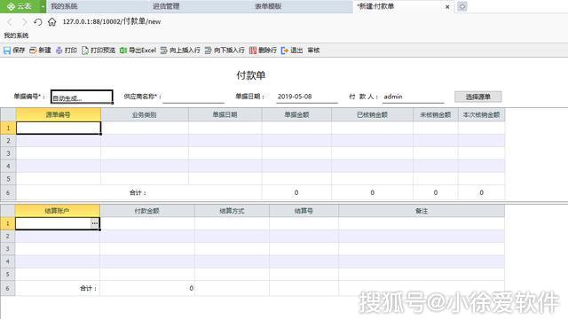
Task: Click 备注 cell in lower row 1
Action: click(422, 223)
